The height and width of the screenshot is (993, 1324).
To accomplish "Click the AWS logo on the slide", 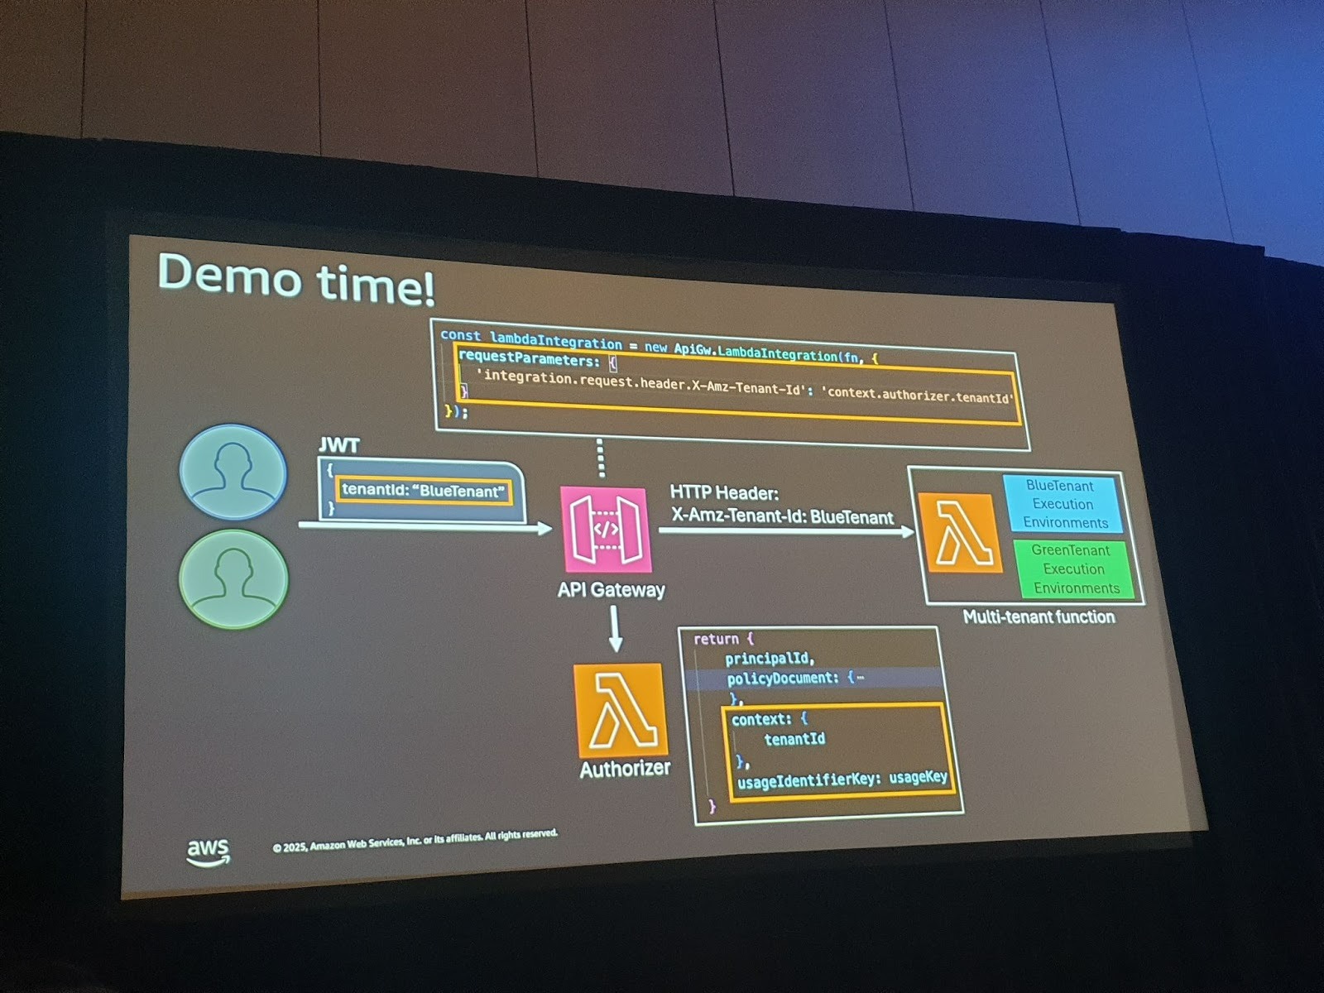I will coord(208,851).
